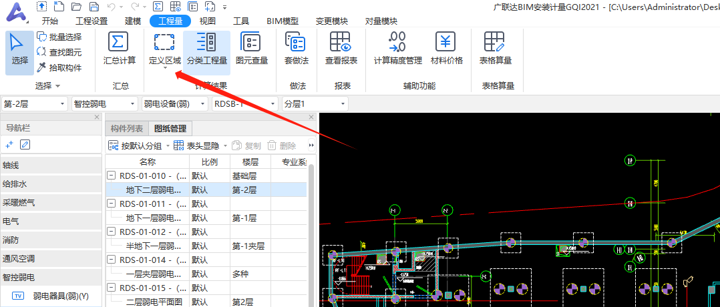Click the list form icon in quick access toolbar
The height and width of the screenshot is (307, 720).
(x=193, y=7)
